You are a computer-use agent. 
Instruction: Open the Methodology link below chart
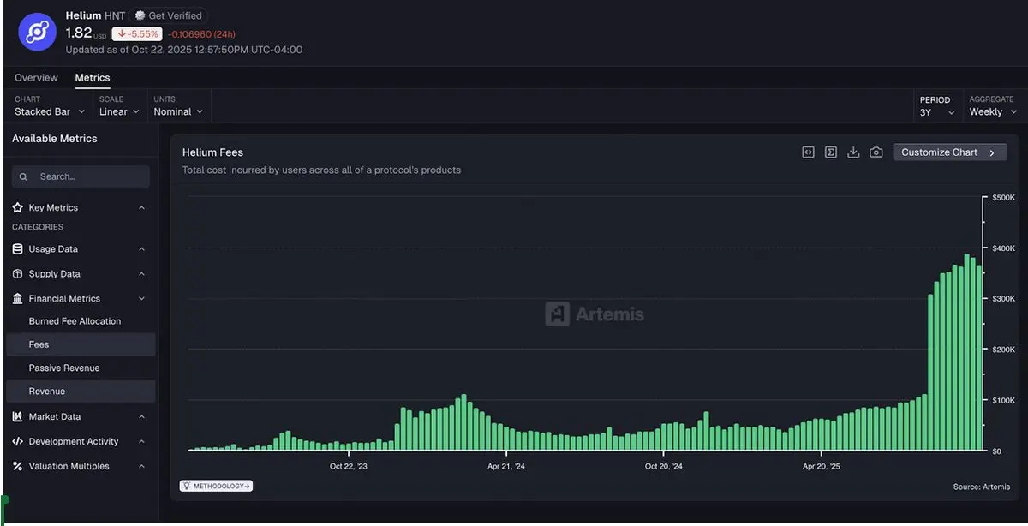click(216, 486)
